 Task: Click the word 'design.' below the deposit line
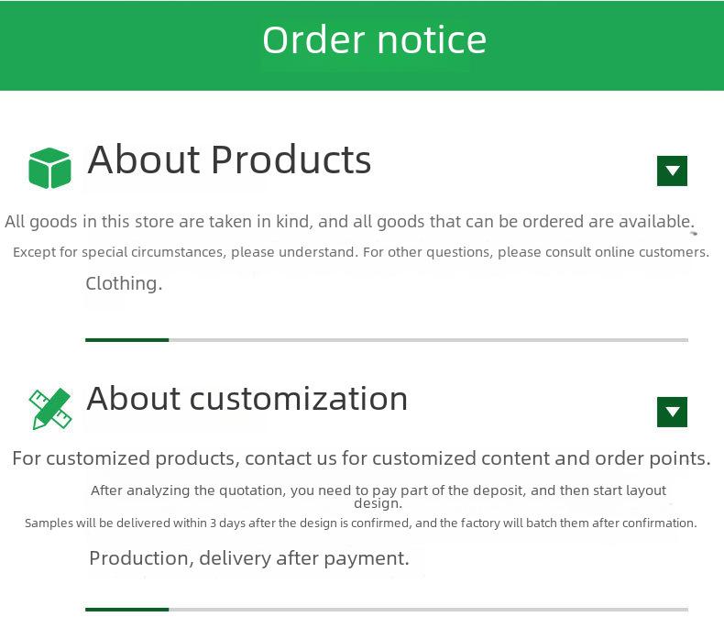click(378, 504)
